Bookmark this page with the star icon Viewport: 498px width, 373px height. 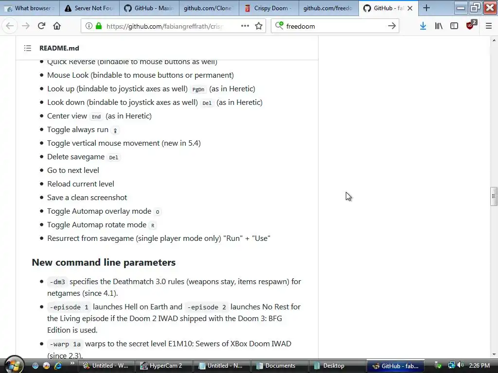[x=259, y=26]
